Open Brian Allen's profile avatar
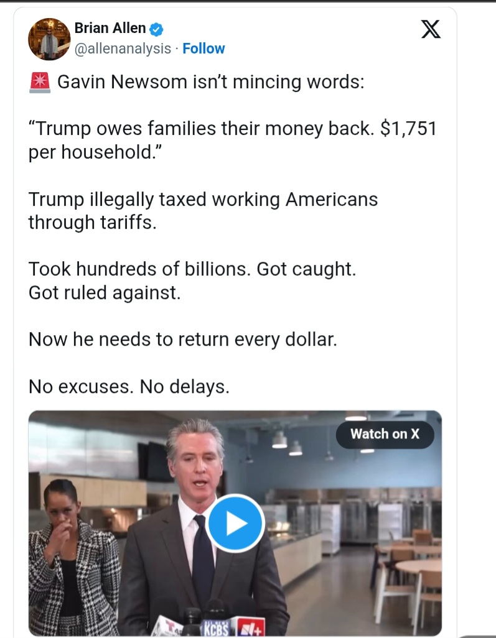Image resolution: width=496 pixels, height=638 pixels. [x=49, y=39]
